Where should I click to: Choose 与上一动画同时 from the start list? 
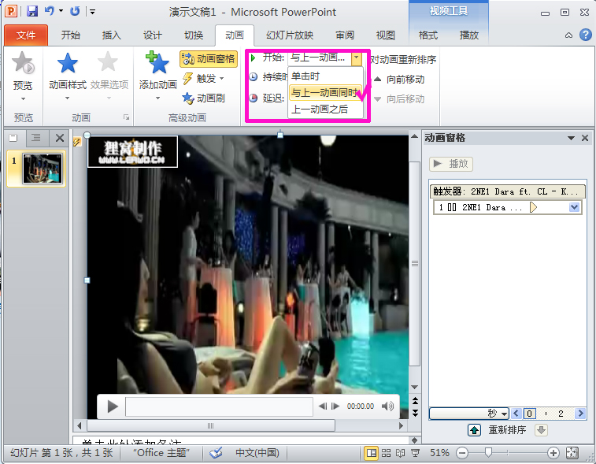325,92
